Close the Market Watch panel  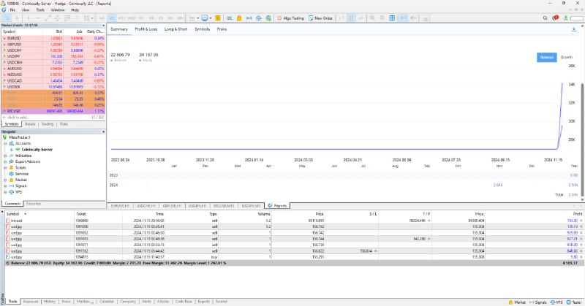coord(103,26)
